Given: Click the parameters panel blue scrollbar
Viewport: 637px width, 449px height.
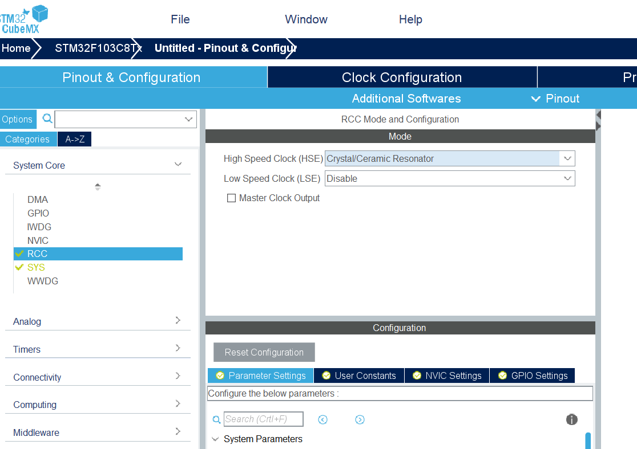Looking at the screenshot, I should [588, 440].
